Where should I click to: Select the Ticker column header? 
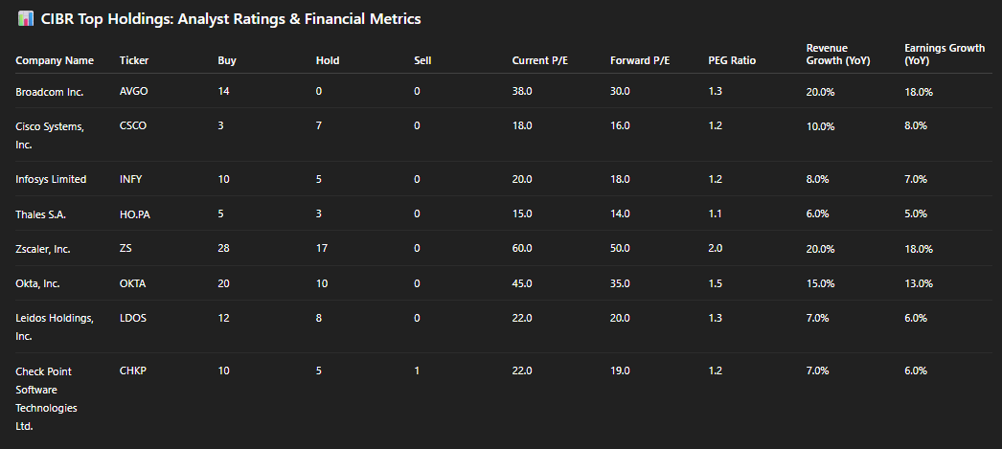pos(134,60)
